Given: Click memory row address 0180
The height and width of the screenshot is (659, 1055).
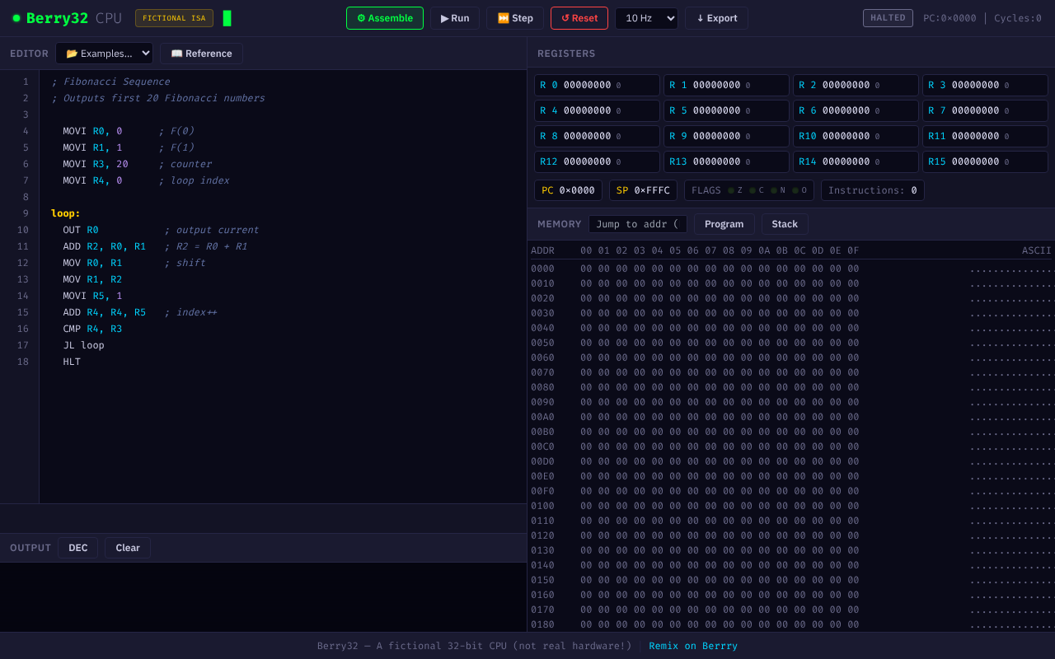Looking at the screenshot, I should pyautogui.click(x=542, y=624).
